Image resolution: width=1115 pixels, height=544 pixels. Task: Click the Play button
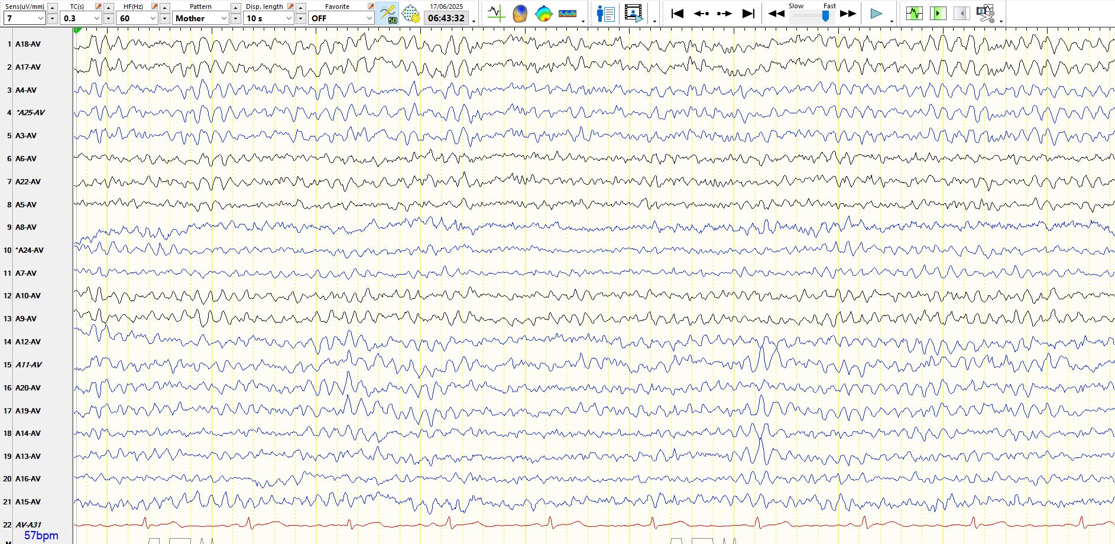coord(876,13)
